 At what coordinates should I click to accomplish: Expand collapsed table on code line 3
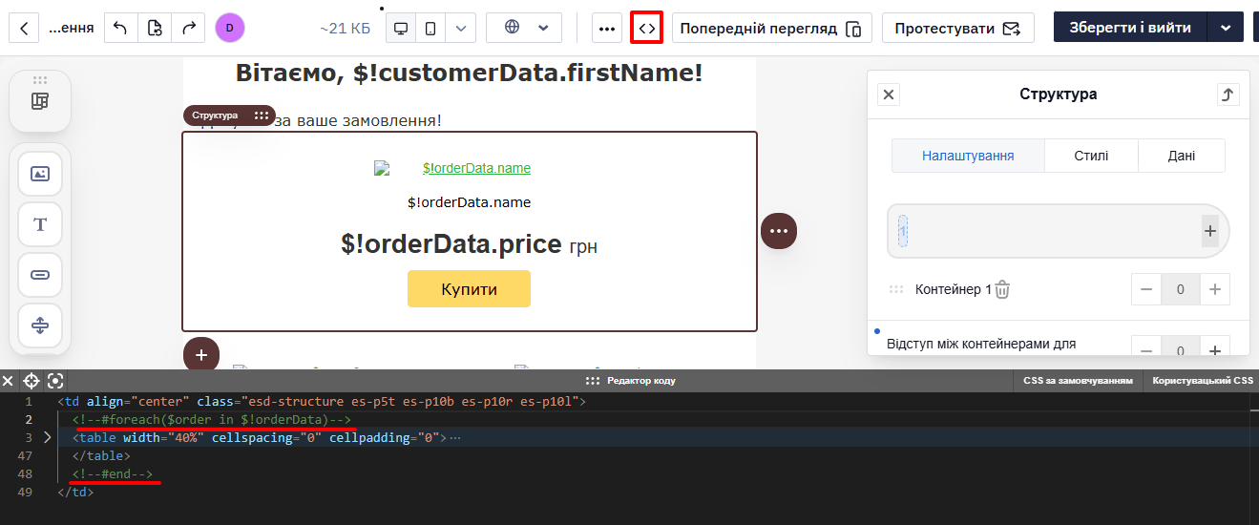[x=48, y=437]
